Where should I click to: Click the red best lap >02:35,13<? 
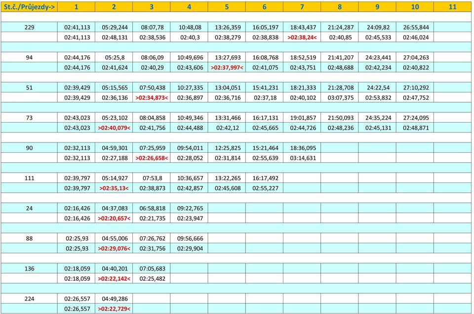(114, 188)
